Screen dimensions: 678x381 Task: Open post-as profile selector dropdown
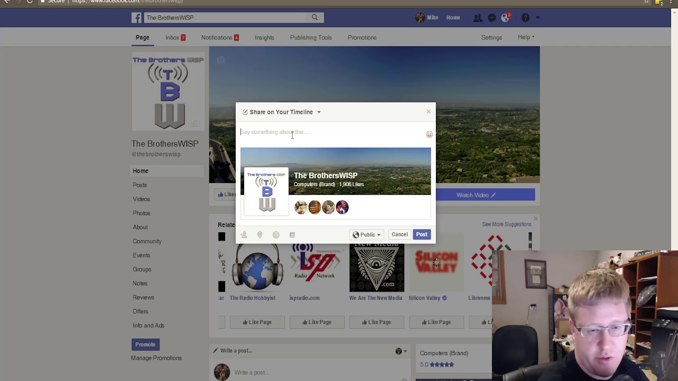point(402,351)
